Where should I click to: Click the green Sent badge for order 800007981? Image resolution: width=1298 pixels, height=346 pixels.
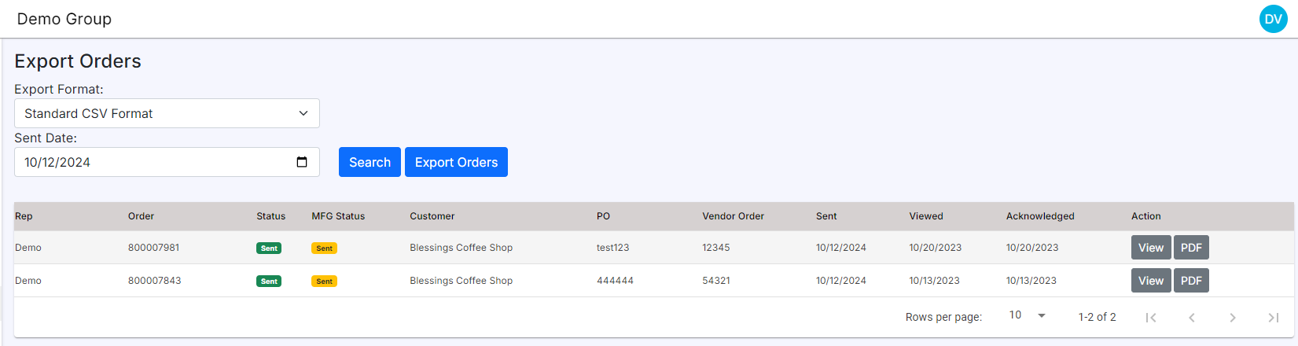coord(269,248)
